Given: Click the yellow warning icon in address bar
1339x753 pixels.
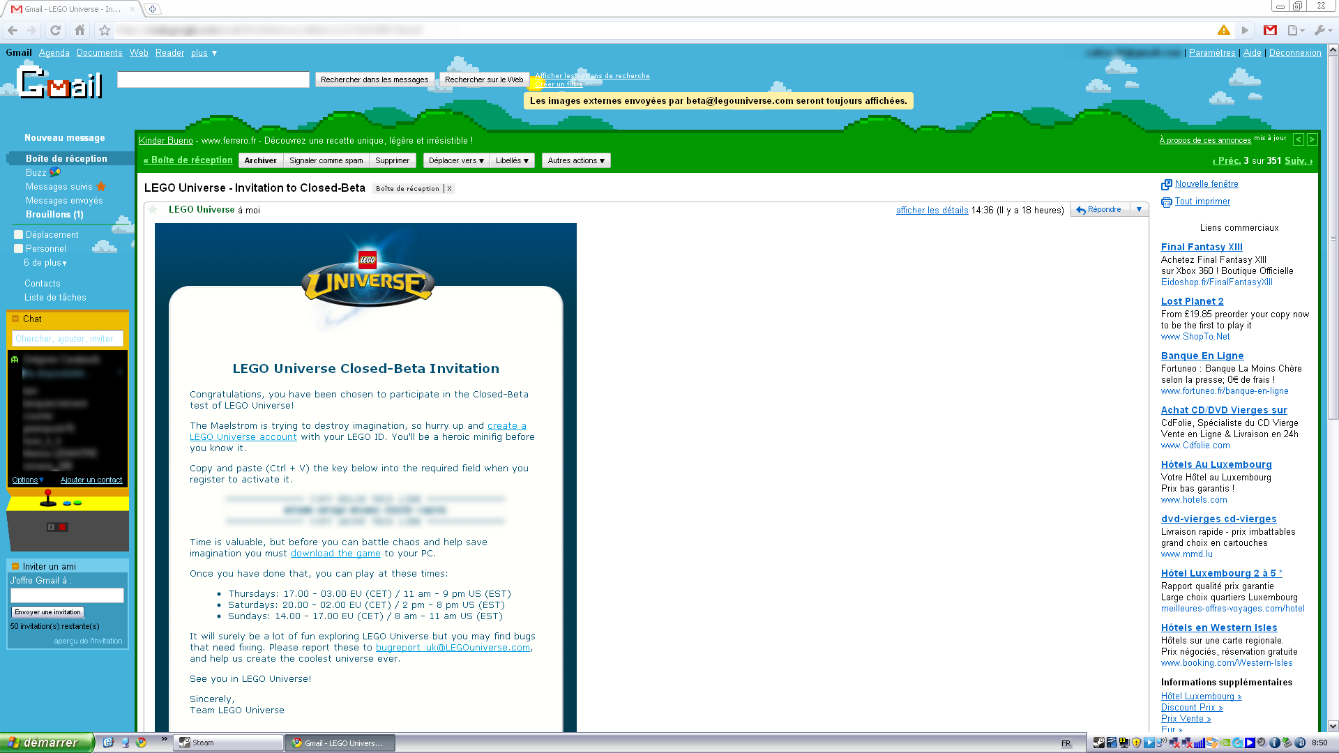Looking at the screenshot, I should 1224,30.
